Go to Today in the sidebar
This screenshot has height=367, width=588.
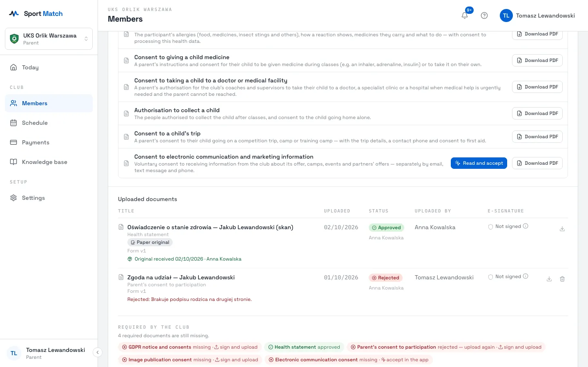click(x=49, y=67)
